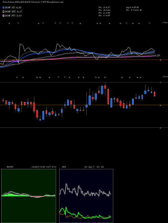The width and height of the screenshot is (168, 223).
Task: Select the 'DOW ST: 6.31' legend label
Action: coord(13,7)
